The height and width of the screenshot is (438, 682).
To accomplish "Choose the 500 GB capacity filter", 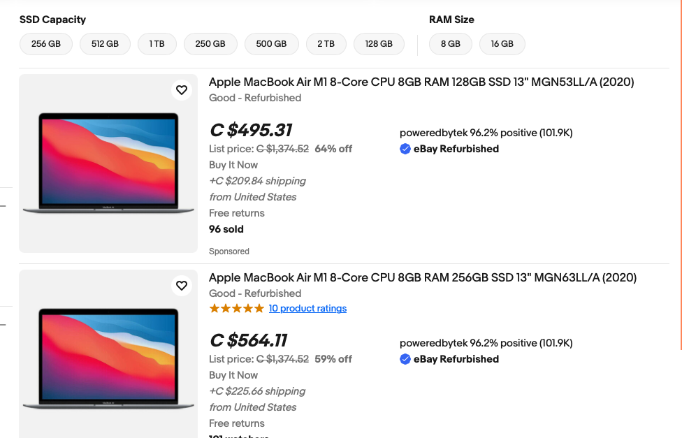I will tap(271, 43).
